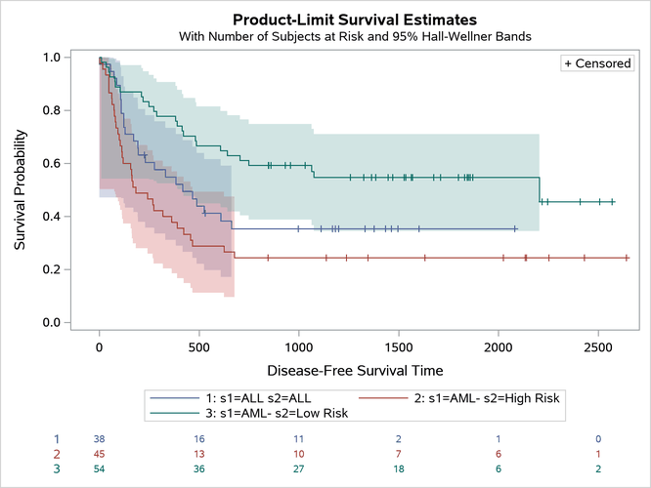
Task: Select the blue legend line swatch for ALL
Action: coord(166,398)
